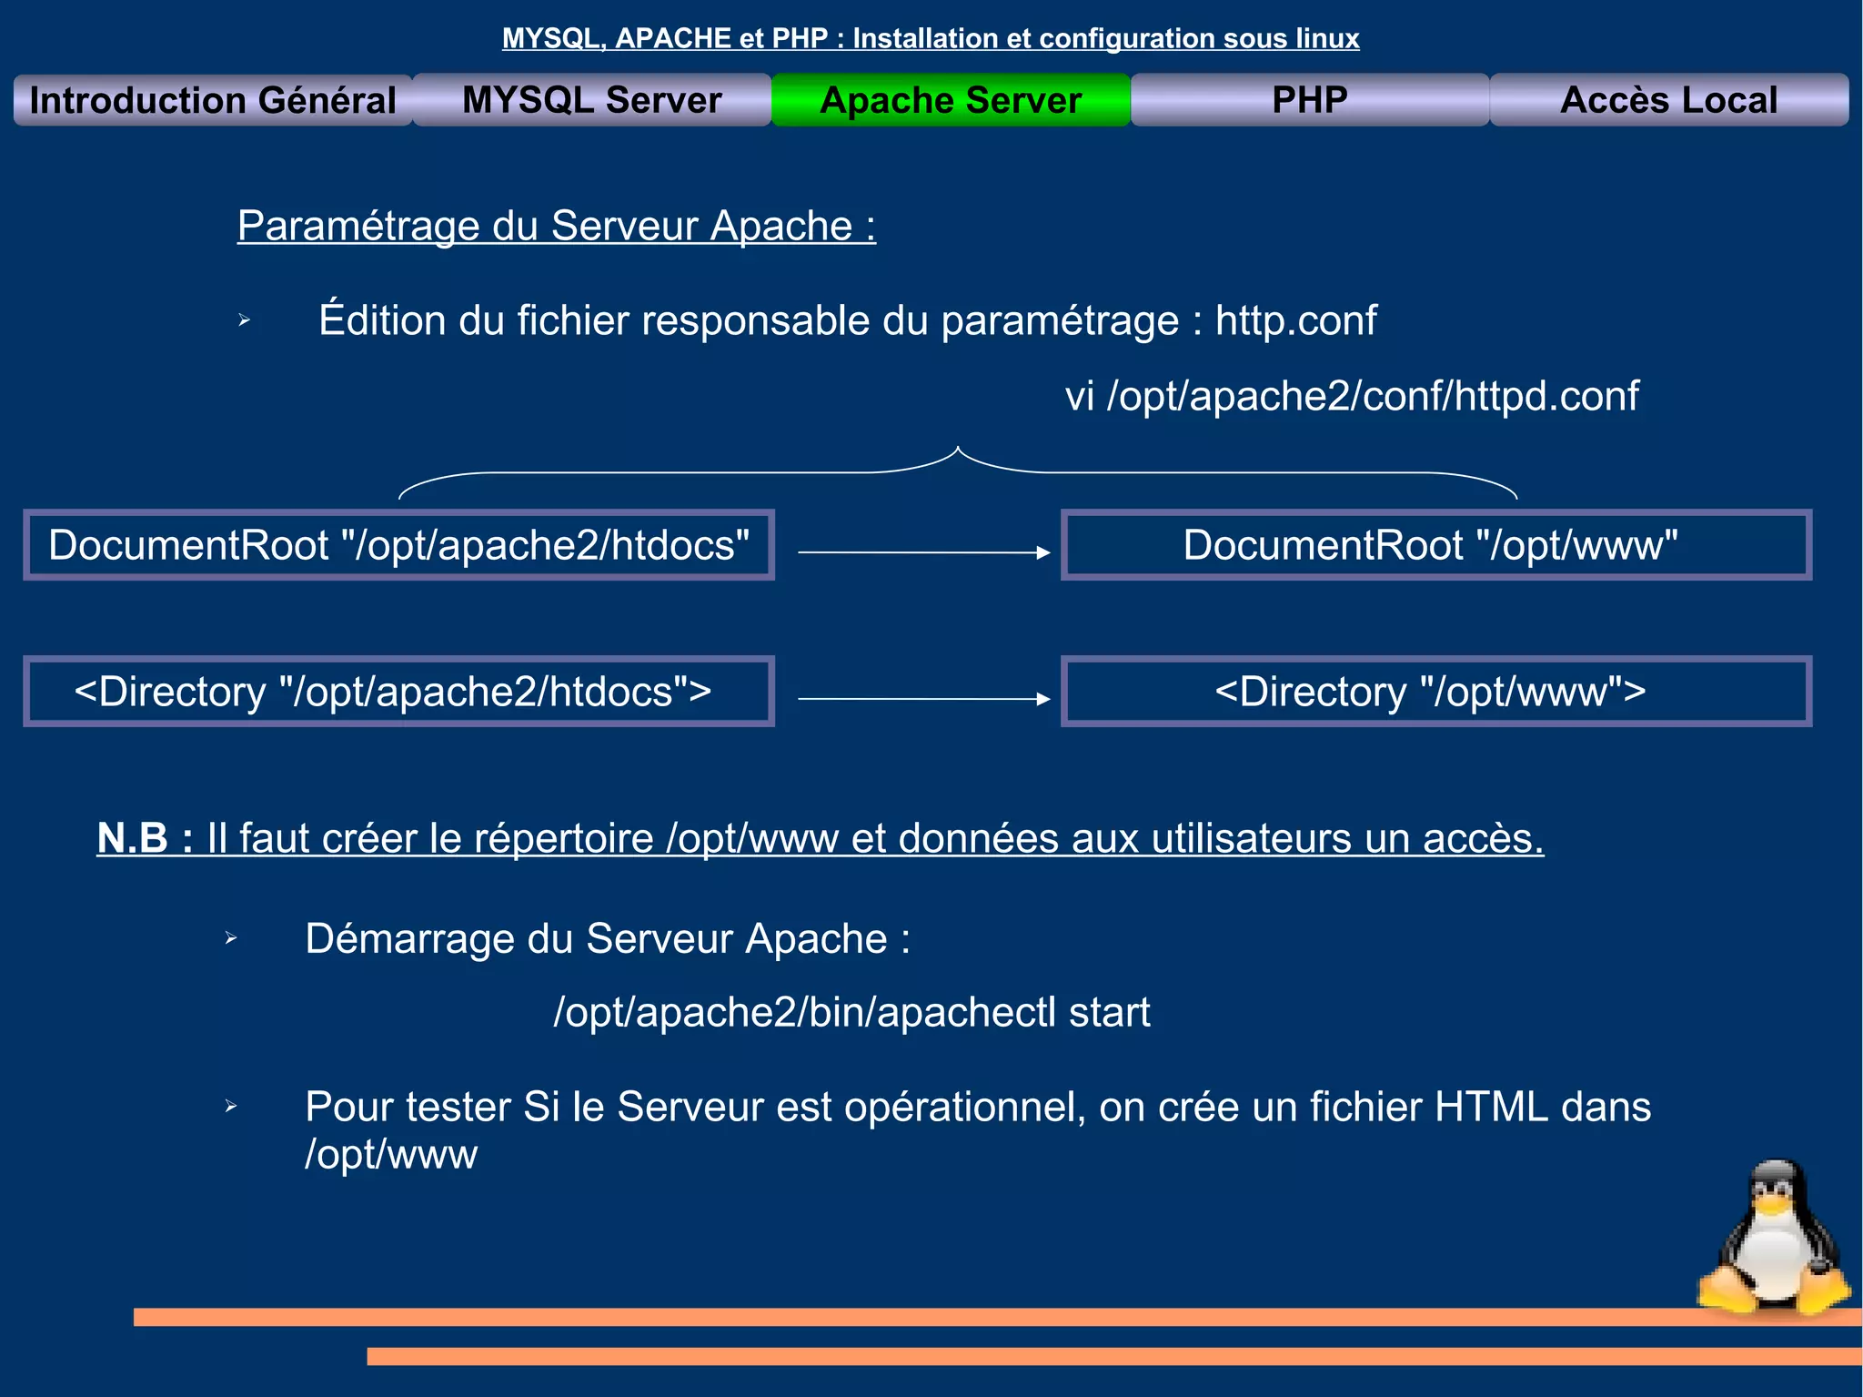
Task: Switch to the MYSQL Server tab
Action: coord(592,100)
